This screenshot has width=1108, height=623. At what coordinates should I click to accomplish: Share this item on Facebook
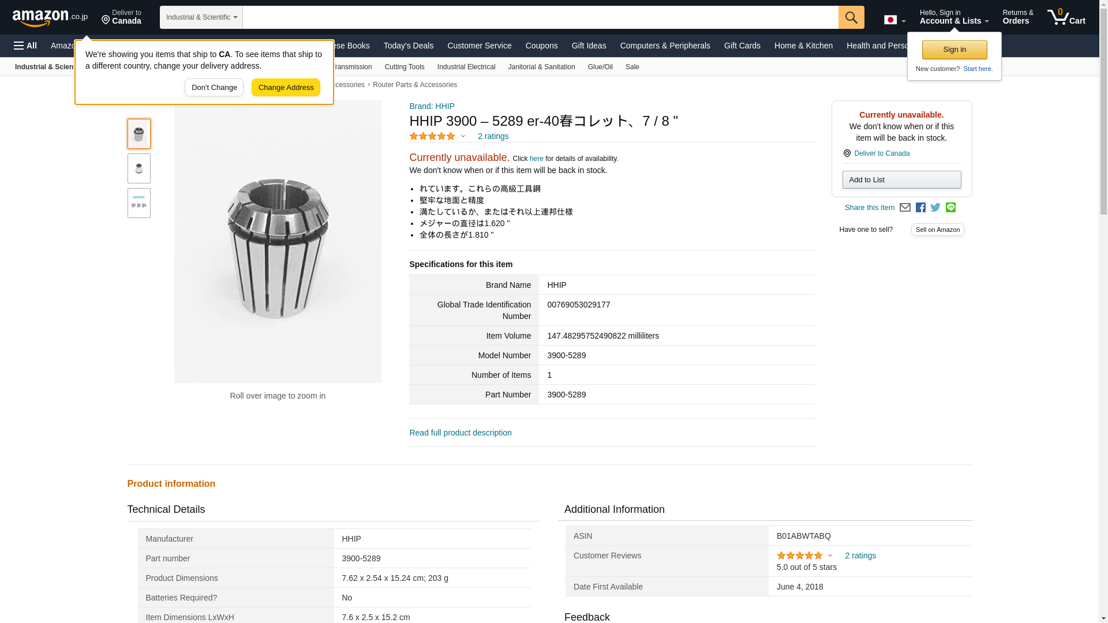click(920, 208)
